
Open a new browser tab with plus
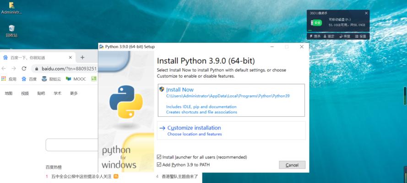(x=82, y=57)
